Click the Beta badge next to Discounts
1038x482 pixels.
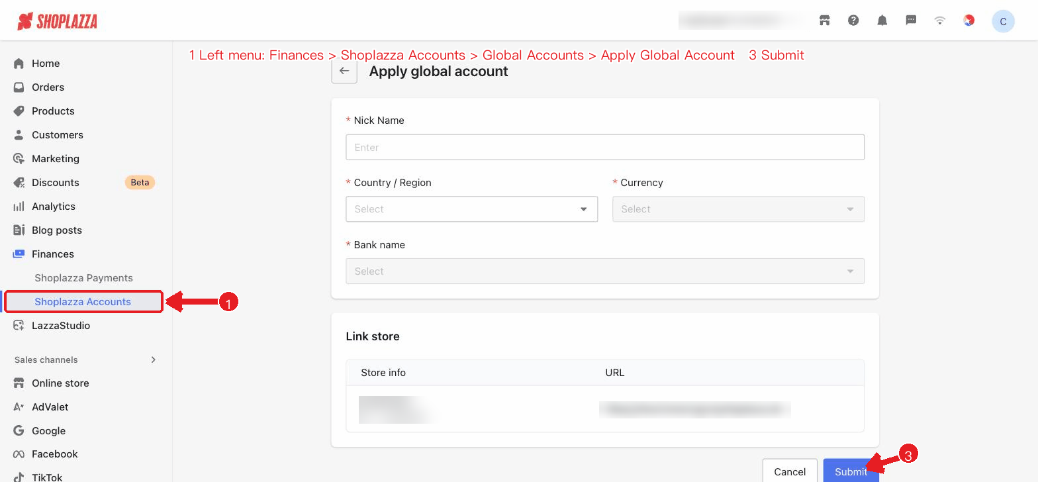140,183
